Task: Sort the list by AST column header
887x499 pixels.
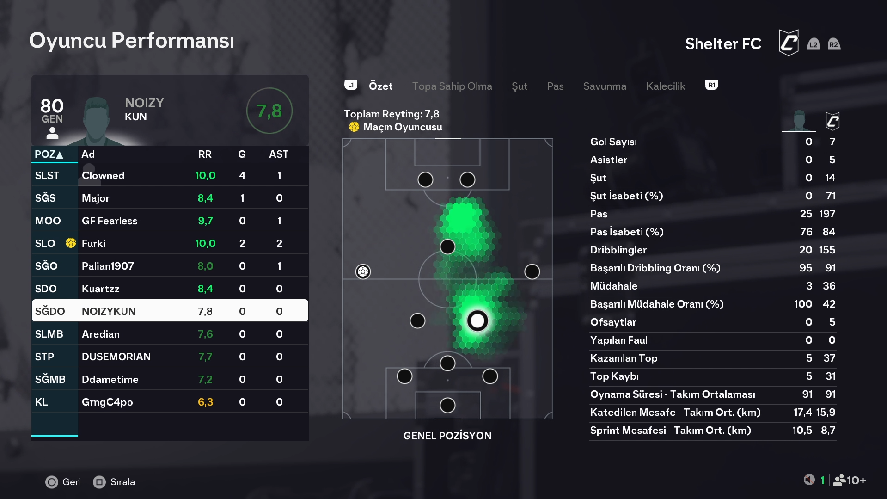Action: click(279, 154)
